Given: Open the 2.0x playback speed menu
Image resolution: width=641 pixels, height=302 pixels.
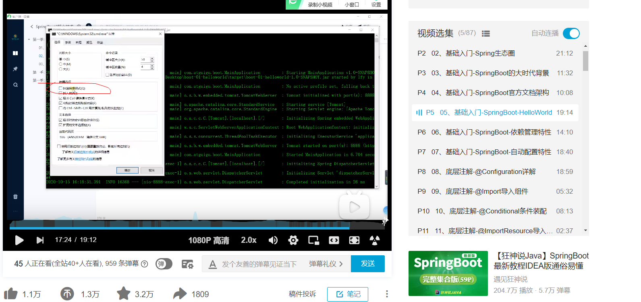Looking at the screenshot, I should pos(249,240).
